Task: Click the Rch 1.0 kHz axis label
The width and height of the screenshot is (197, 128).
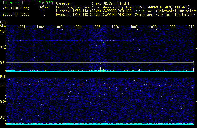Action: click(x=3, y=86)
